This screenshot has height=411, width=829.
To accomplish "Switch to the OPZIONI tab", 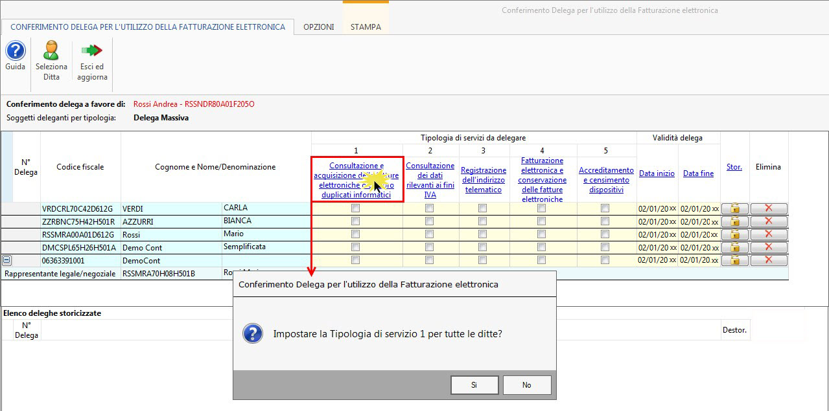I will pos(319,27).
